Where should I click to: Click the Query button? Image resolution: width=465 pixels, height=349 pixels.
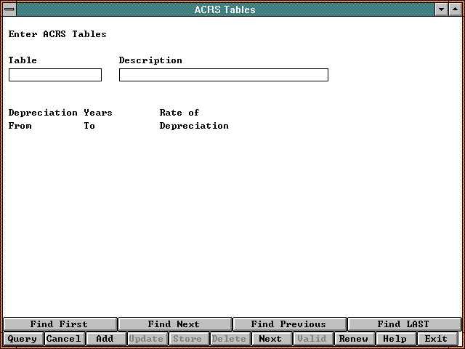click(x=22, y=339)
